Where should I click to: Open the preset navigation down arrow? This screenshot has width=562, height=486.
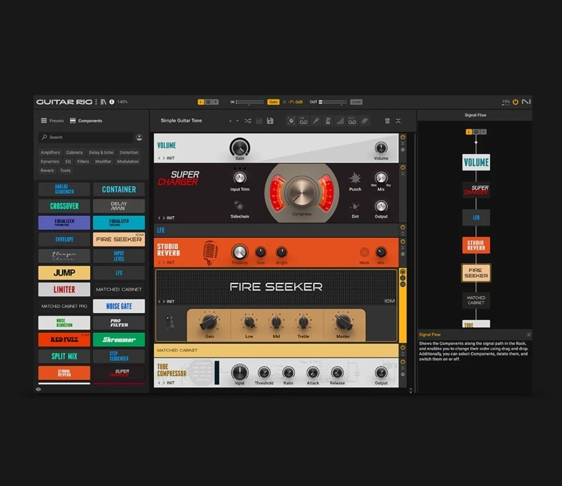237,121
